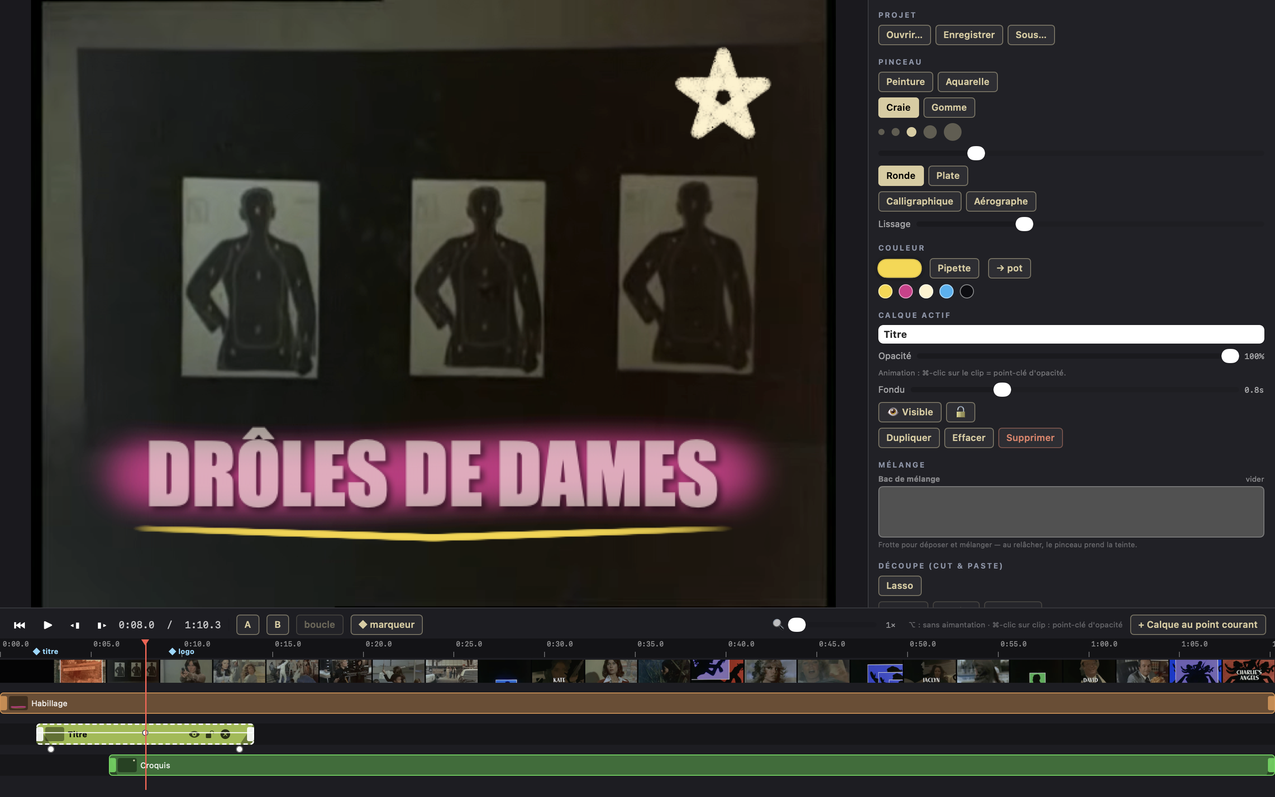The image size is (1275, 797).
Task: Click the Croquis clip's left trim handle
Action: (113, 765)
